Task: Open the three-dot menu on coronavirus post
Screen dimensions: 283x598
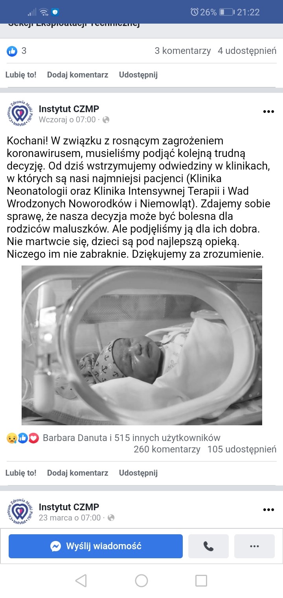Action: (268, 112)
